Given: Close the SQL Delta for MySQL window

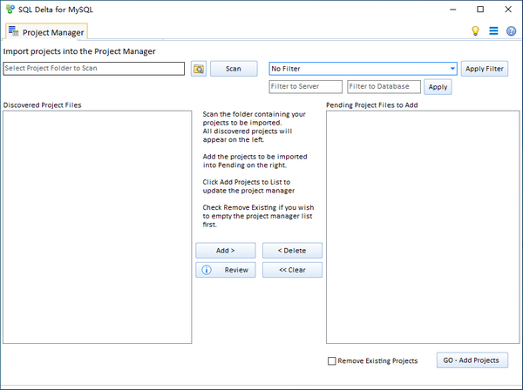Looking at the screenshot, I should pos(508,10).
